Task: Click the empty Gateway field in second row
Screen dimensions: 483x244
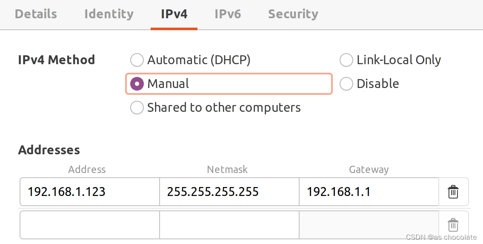Action: click(x=369, y=225)
